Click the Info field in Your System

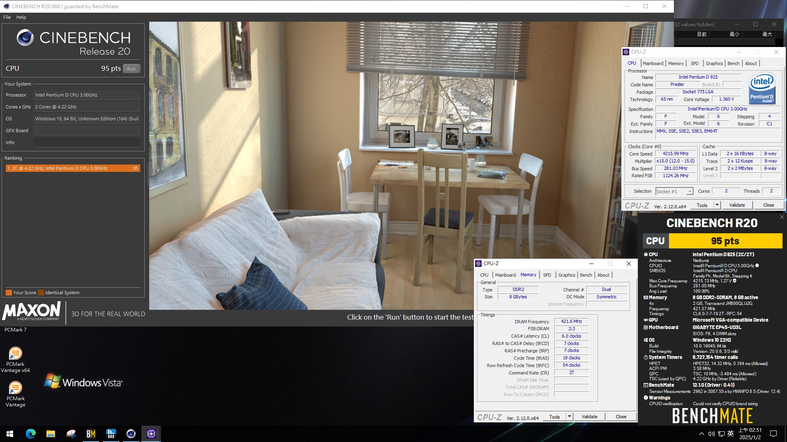pyautogui.click(x=86, y=142)
